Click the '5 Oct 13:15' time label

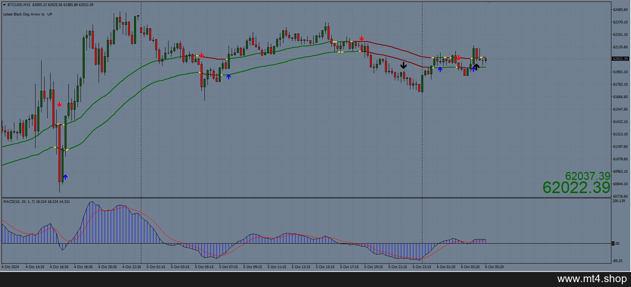301,267
